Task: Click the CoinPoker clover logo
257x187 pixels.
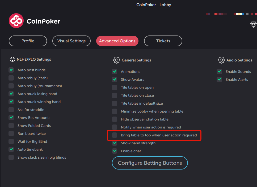Action: (x=16, y=21)
